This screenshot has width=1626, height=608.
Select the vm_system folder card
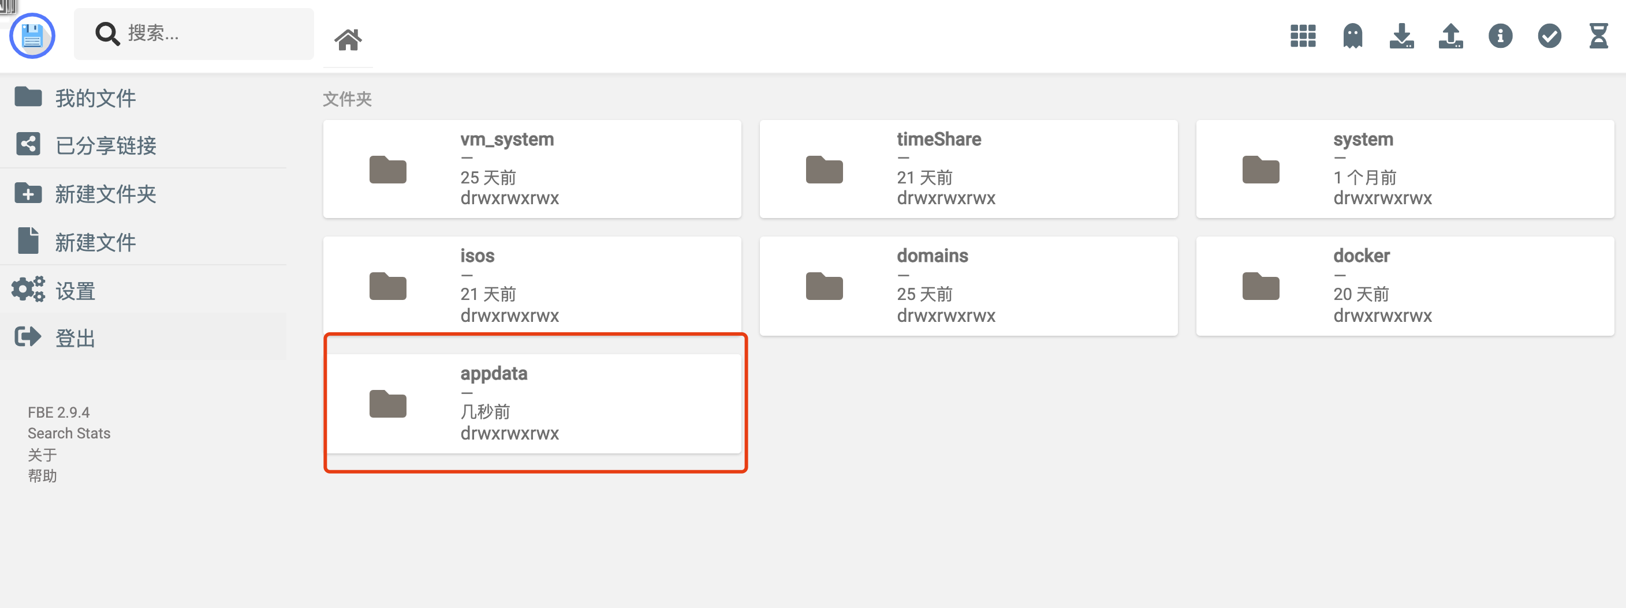532,169
